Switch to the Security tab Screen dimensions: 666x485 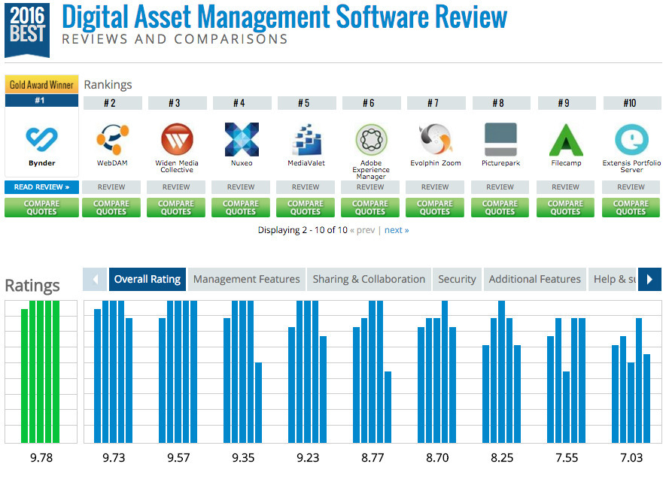tap(457, 279)
